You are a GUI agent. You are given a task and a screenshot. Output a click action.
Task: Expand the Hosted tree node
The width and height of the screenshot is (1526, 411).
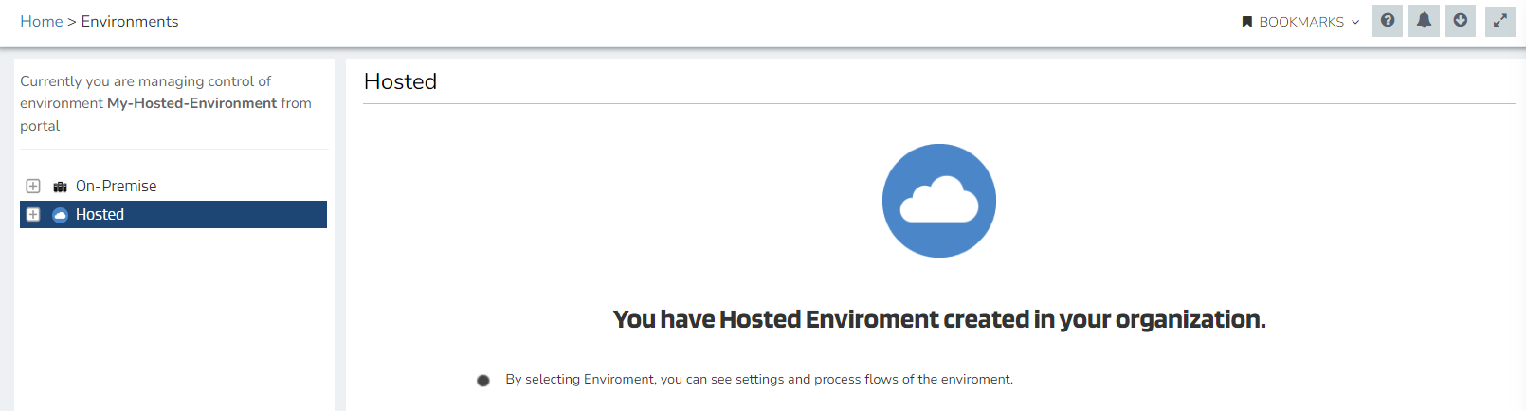coord(33,215)
